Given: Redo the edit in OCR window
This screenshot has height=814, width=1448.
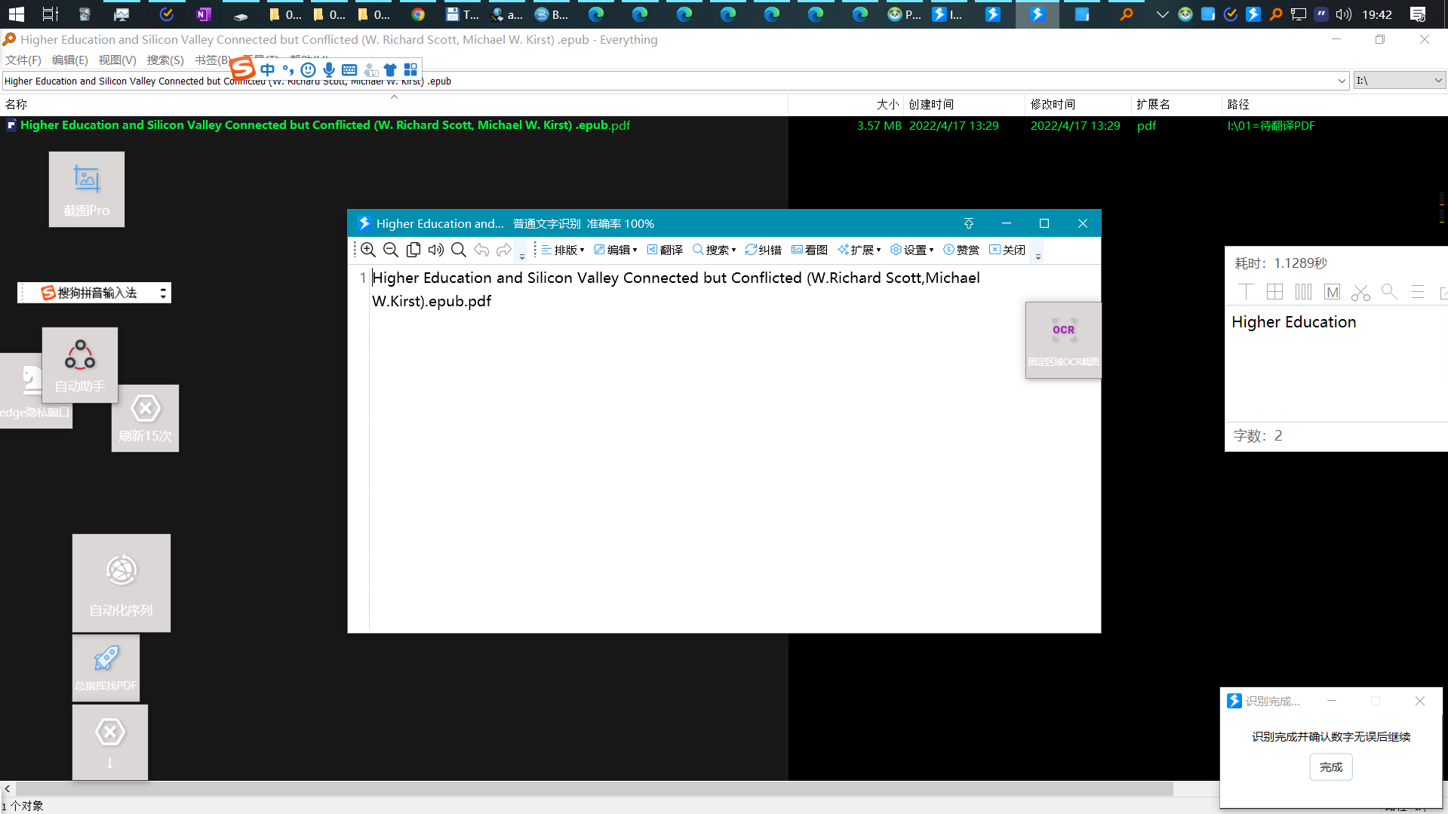Looking at the screenshot, I should 504,250.
